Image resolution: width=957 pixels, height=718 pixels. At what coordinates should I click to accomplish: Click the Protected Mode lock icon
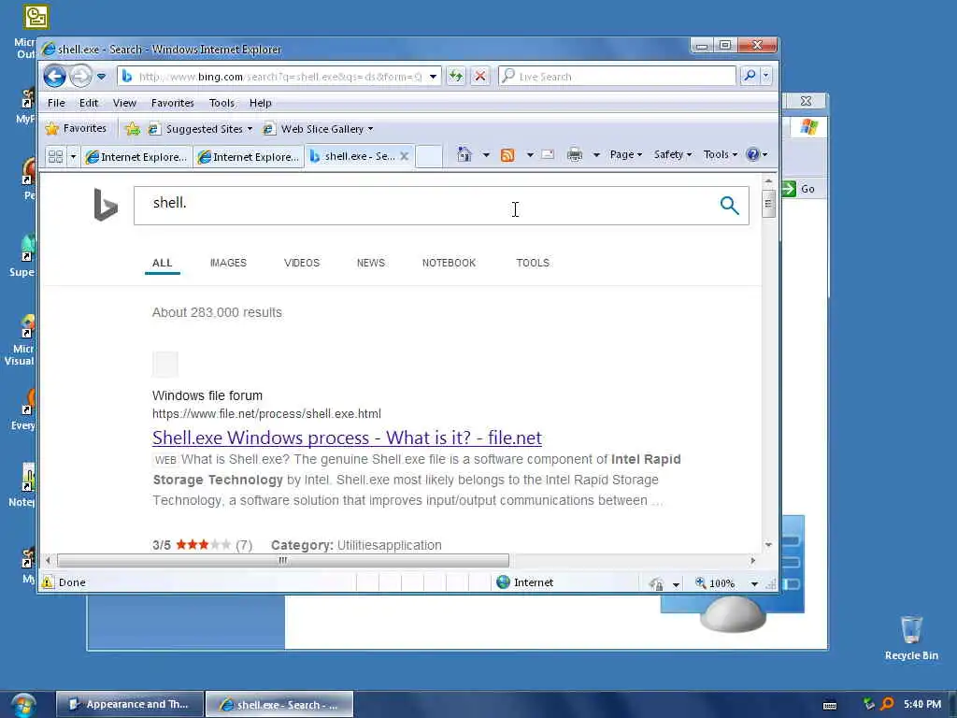pyautogui.click(x=657, y=583)
